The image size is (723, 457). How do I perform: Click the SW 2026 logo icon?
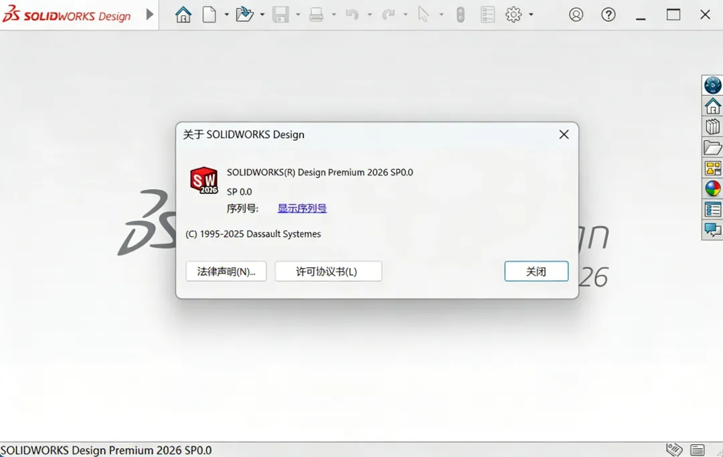point(204,180)
